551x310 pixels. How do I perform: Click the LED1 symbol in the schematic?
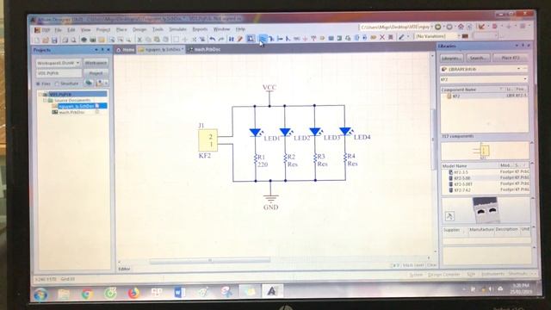pyautogui.click(x=256, y=133)
